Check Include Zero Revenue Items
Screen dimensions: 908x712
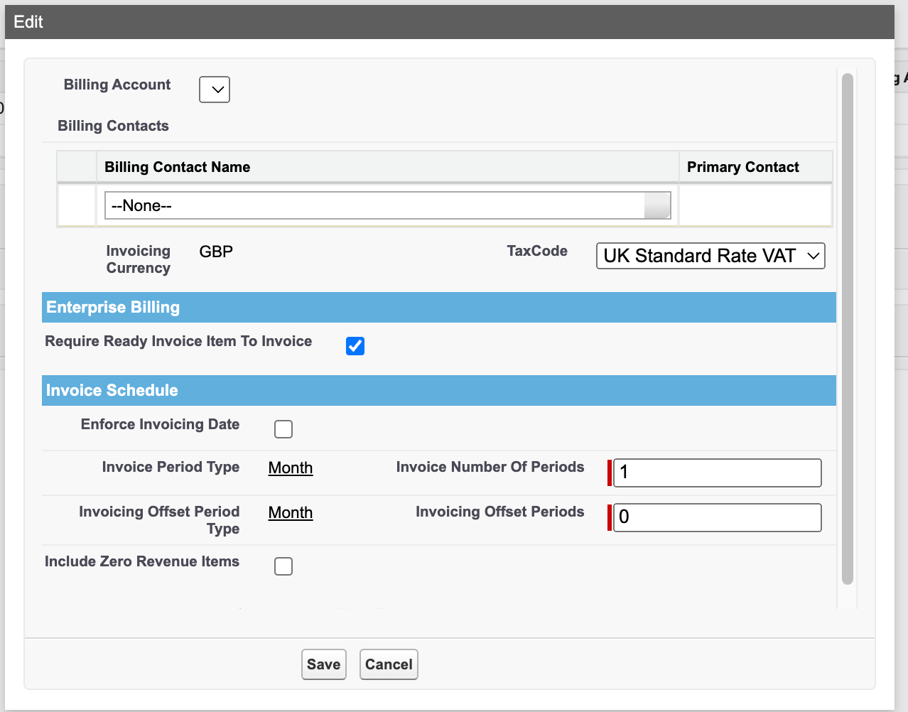283,566
